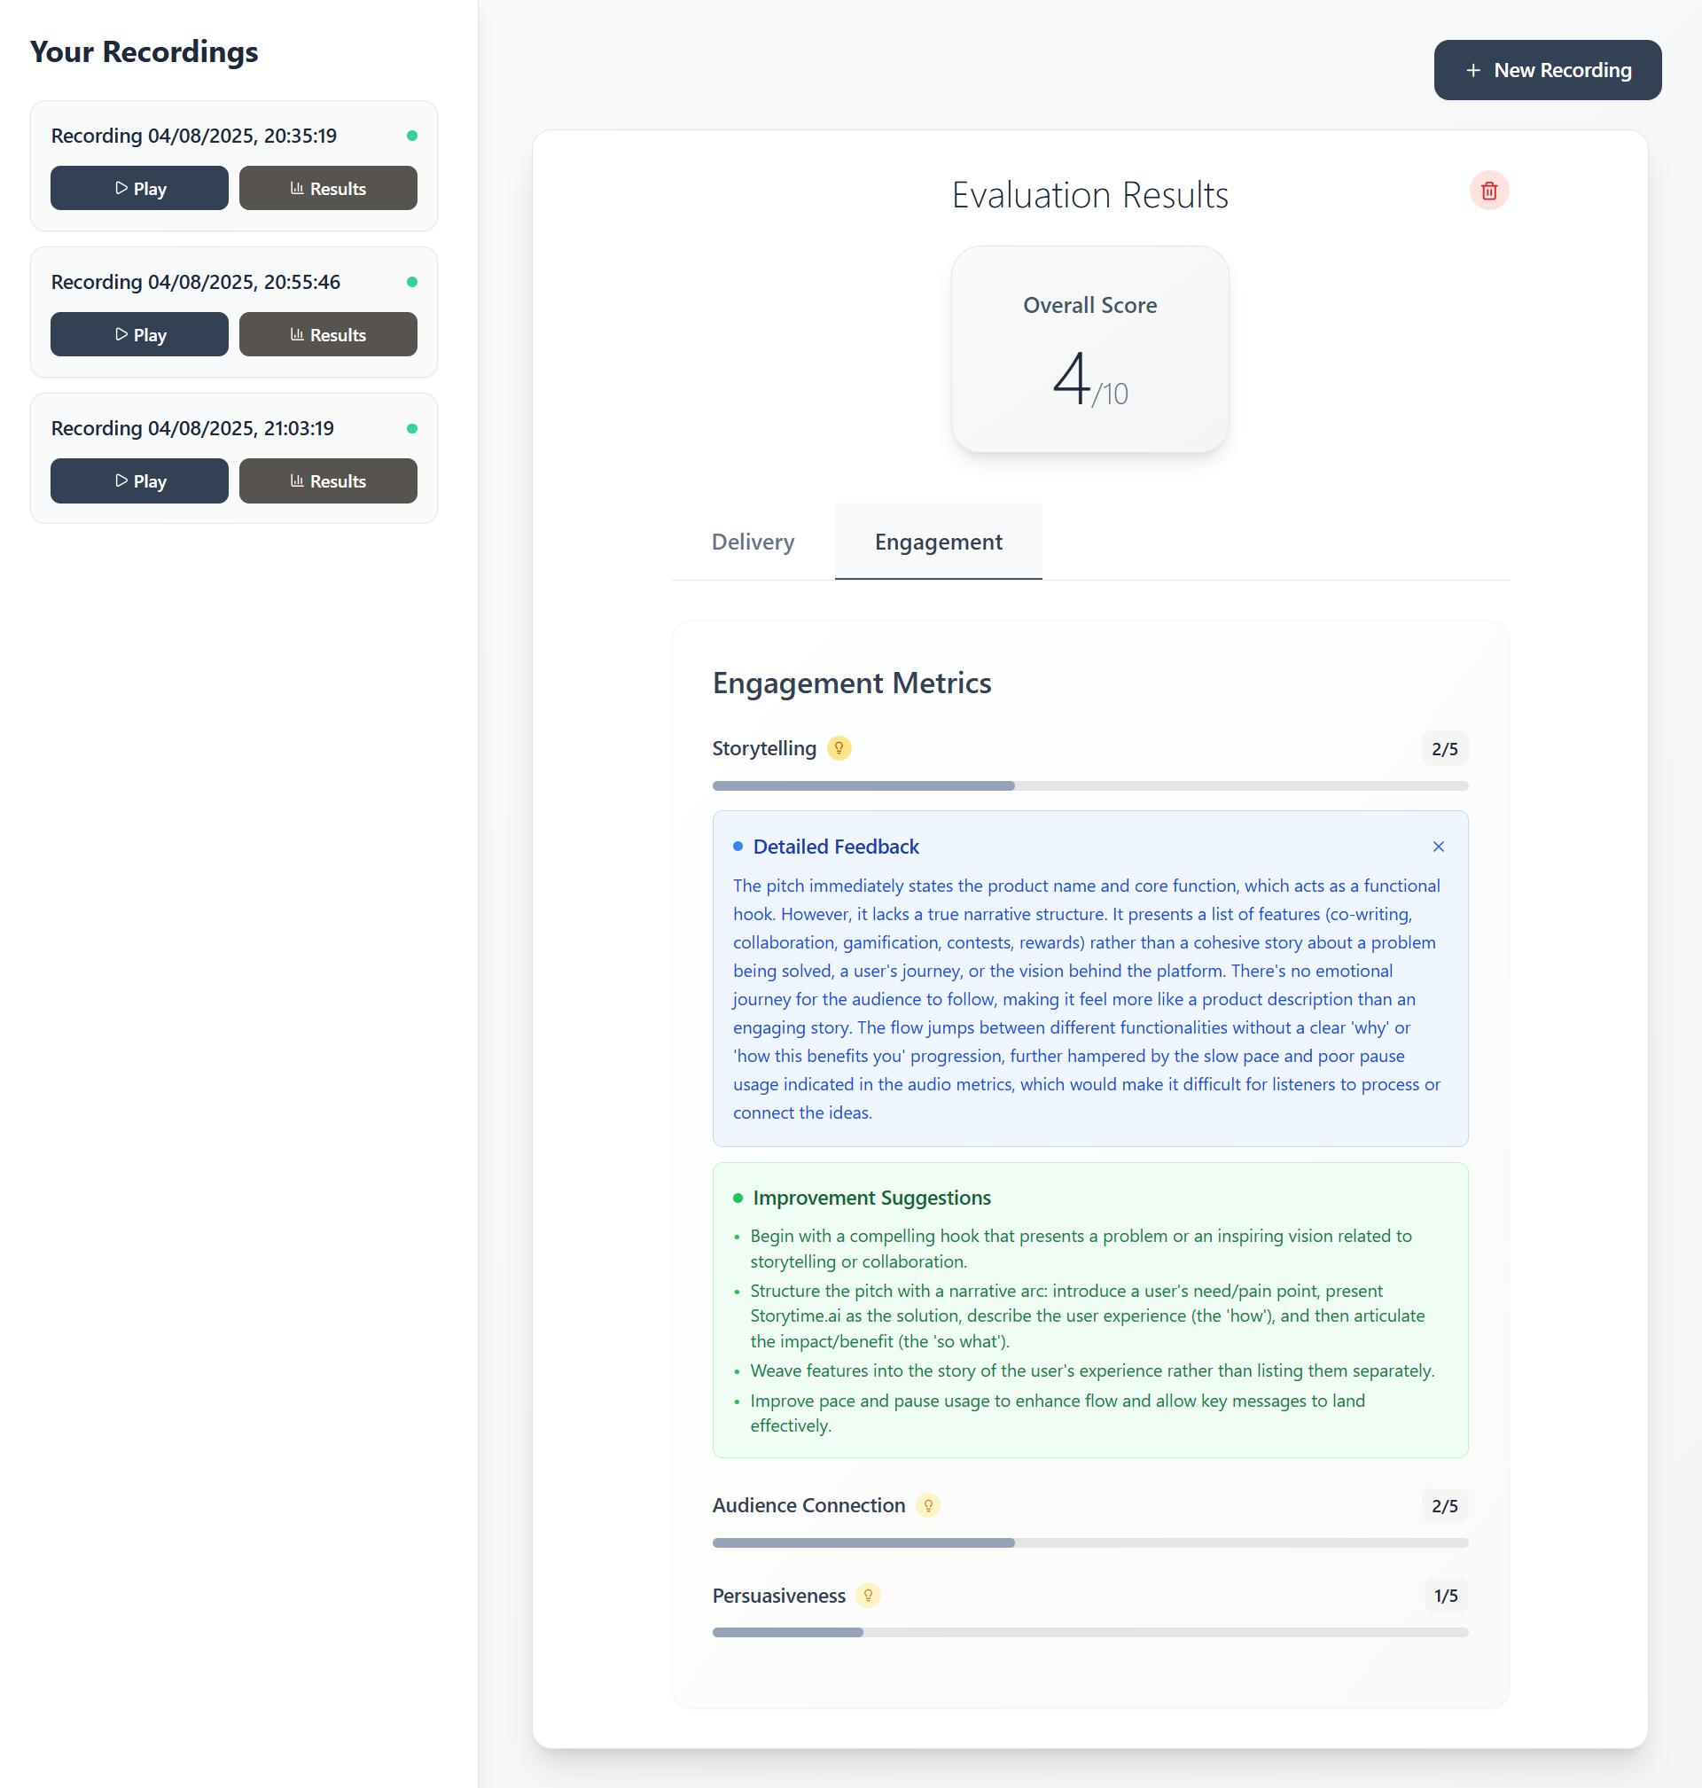This screenshot has width=1702, height=1788.
Task: Click the Storytelling progress bar
Action: coord(1089,785)
